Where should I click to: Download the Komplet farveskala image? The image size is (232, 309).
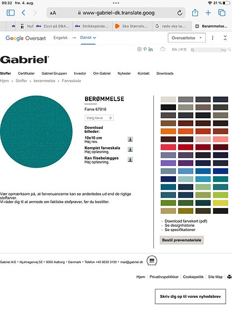(x=130, y=149)
